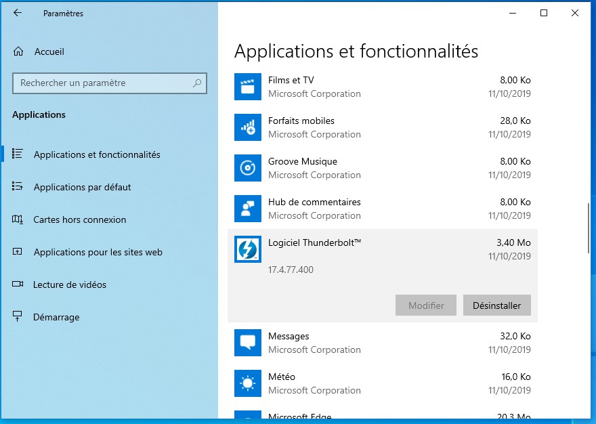Screen dimensions: 596x424
Task: Go back using the back arrow
Action: pos(18,13)
